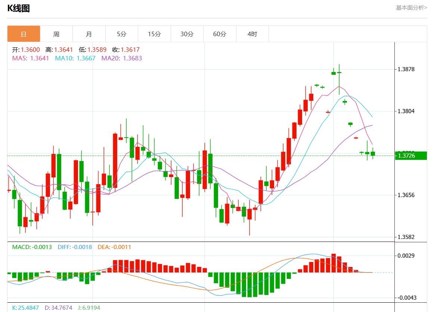Open the 4时 four-hour tab

[252, 34]
